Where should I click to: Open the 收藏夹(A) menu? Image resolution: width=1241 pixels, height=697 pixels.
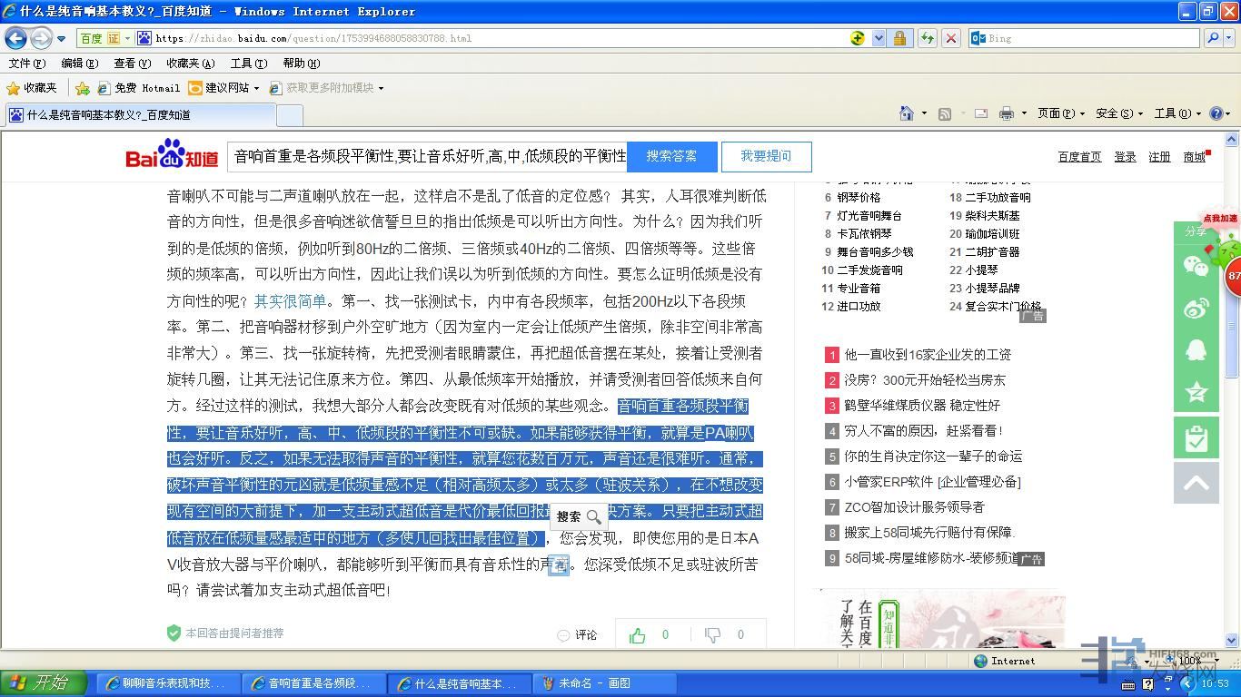point(190,64)
